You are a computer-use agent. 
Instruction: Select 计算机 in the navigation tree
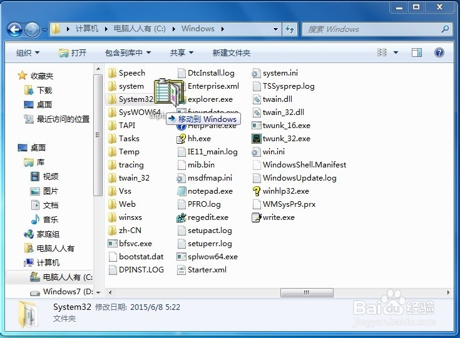click(42, 262)
